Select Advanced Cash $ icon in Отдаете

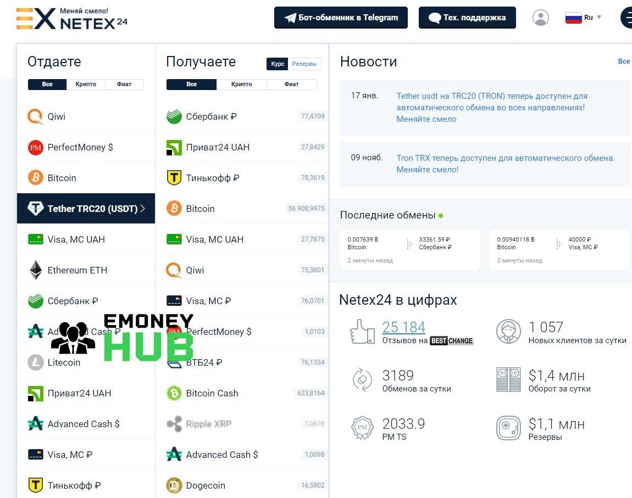click(x=36, y=423)
